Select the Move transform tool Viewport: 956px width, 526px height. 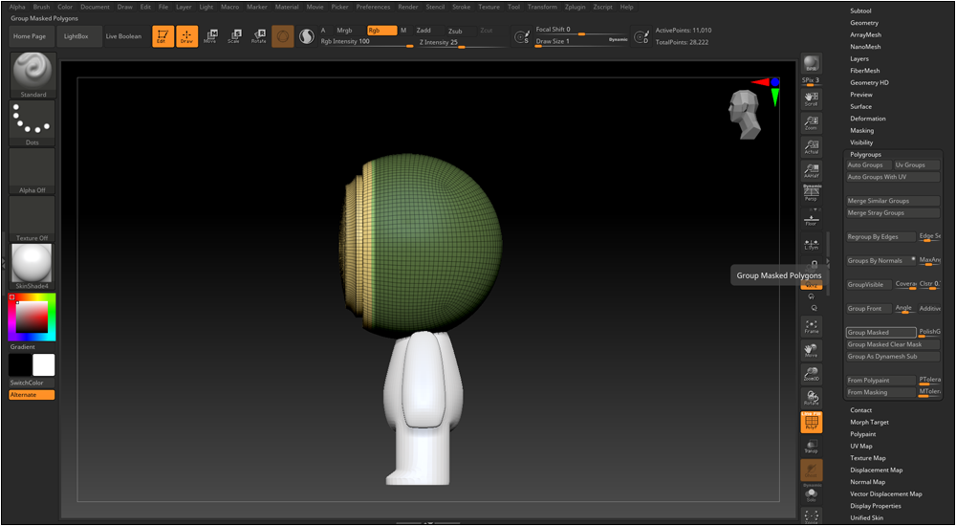(209, 36)
